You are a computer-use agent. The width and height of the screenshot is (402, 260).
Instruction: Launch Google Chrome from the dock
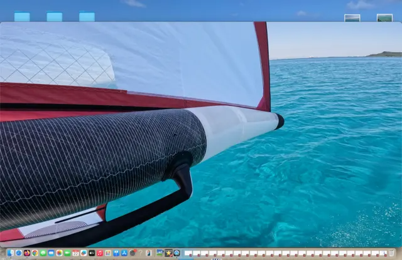[35, 253]
